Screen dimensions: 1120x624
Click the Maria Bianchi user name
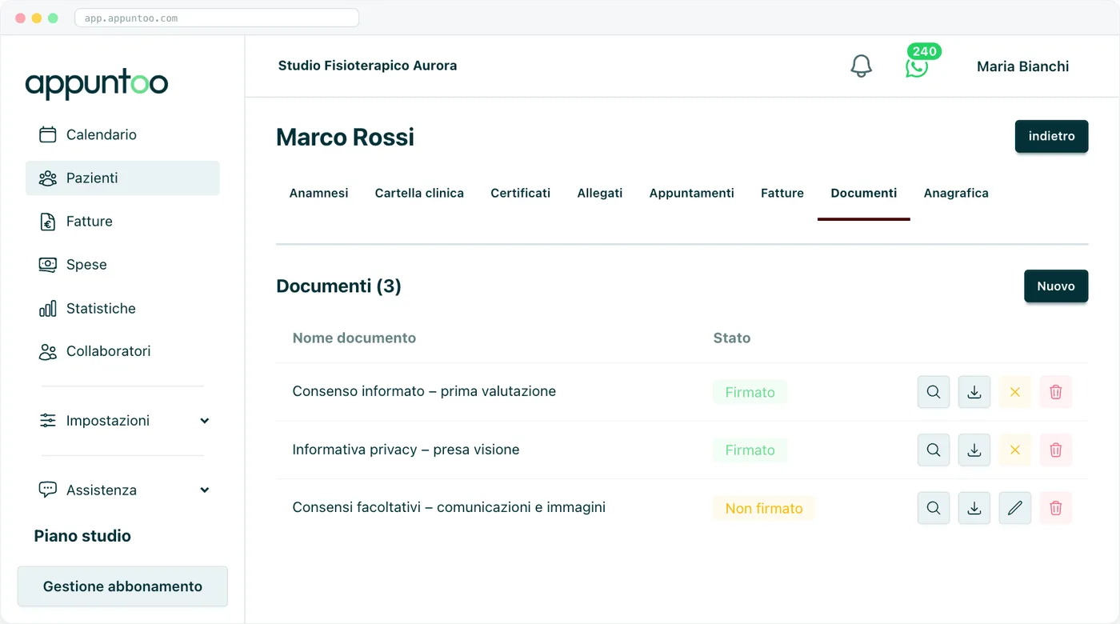[1023, 66]
